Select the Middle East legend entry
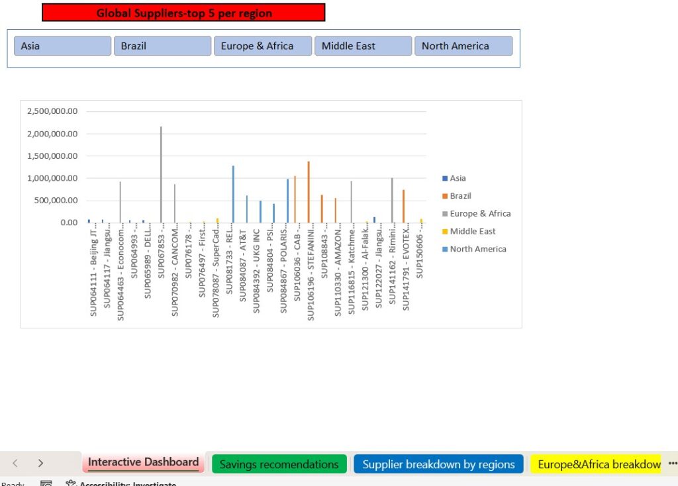Screen dimensions: 678x486 pyautogui.click(x=472, y=232)
